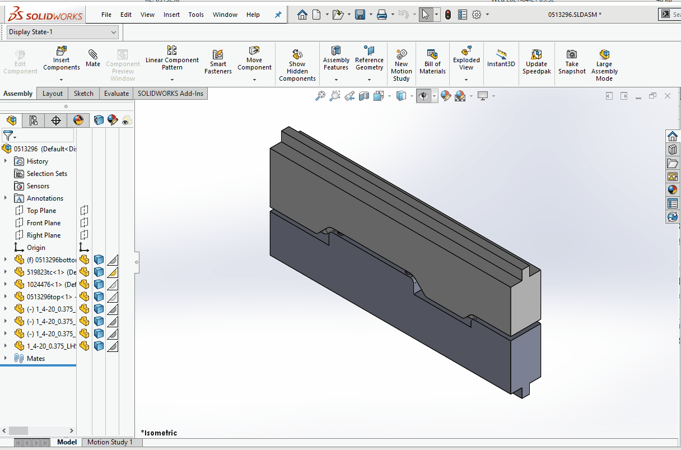Viewport: 681px width, 450px height.
Task: Toggle the pin icon beside the Help menu
Action: tap(278, 15)
